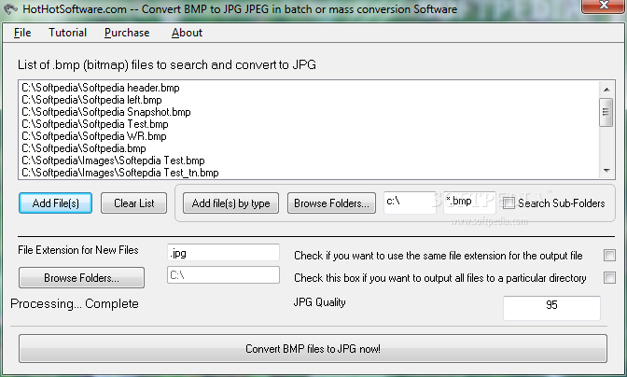627x377 pixels.
Task: Open the About menu
Action: (x=187, y=33)
